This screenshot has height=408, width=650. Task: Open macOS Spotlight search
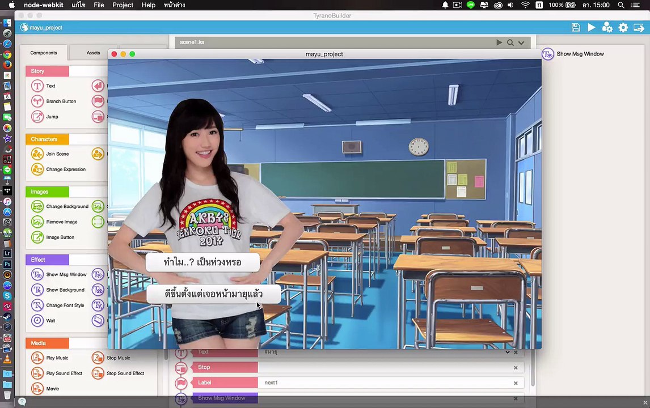[x=621, y=5]
